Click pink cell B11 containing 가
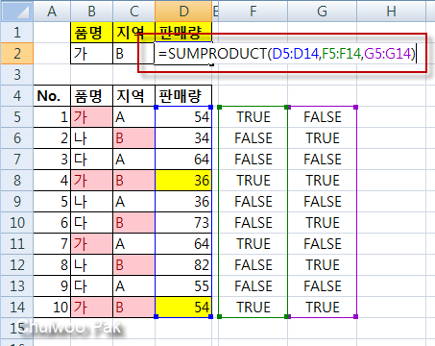This screenshot has height=346, width=435. [91, 244]
